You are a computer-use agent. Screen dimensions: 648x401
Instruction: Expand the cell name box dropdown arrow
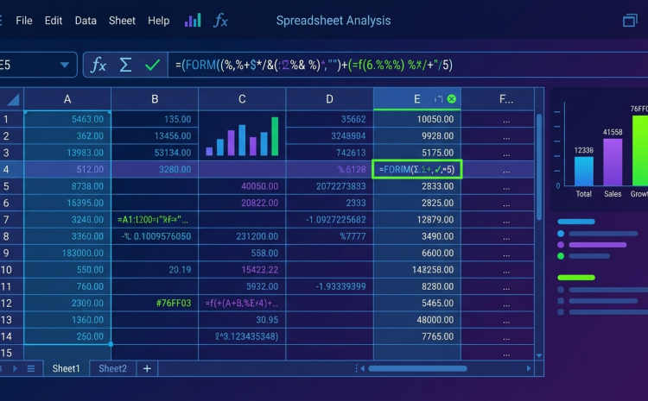pos(65,65)
